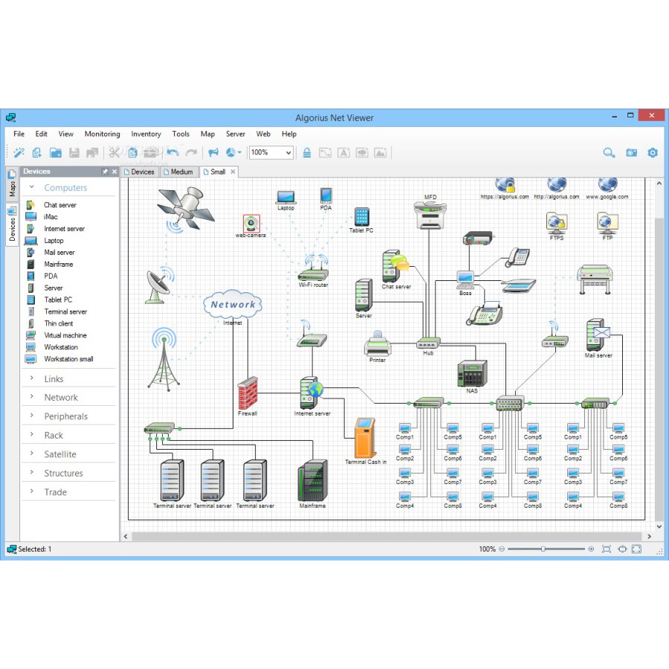Click the folder-with-plus open toolbar icon
Screen dimensions: 669x669
tap(56, 152)
